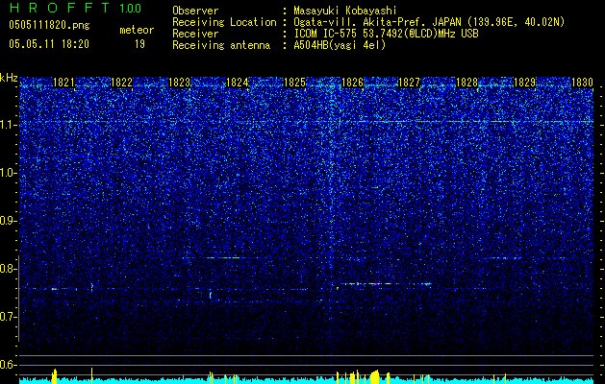Image resolution: width=605 pixels, height=384 pixels.
Task: Click the Receiving antenna label
Action: click(221, 45)
